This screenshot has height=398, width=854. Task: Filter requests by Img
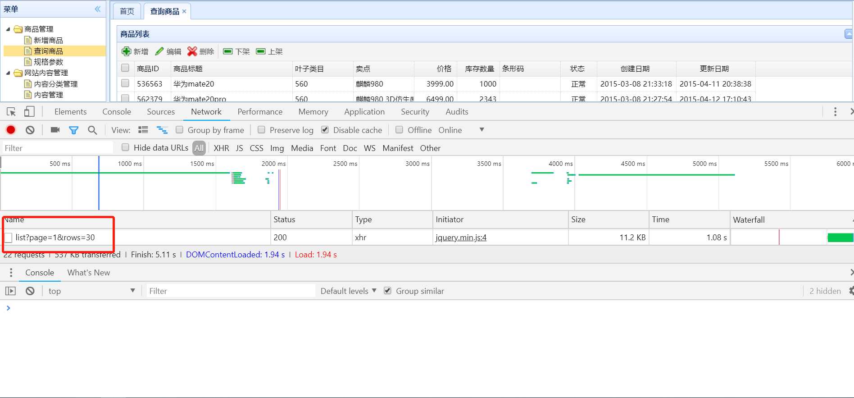point(277,148)
